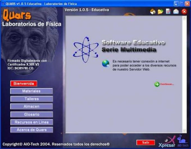Click the blue atom logo
Screen dimensions: 191x149
point(86,50)
